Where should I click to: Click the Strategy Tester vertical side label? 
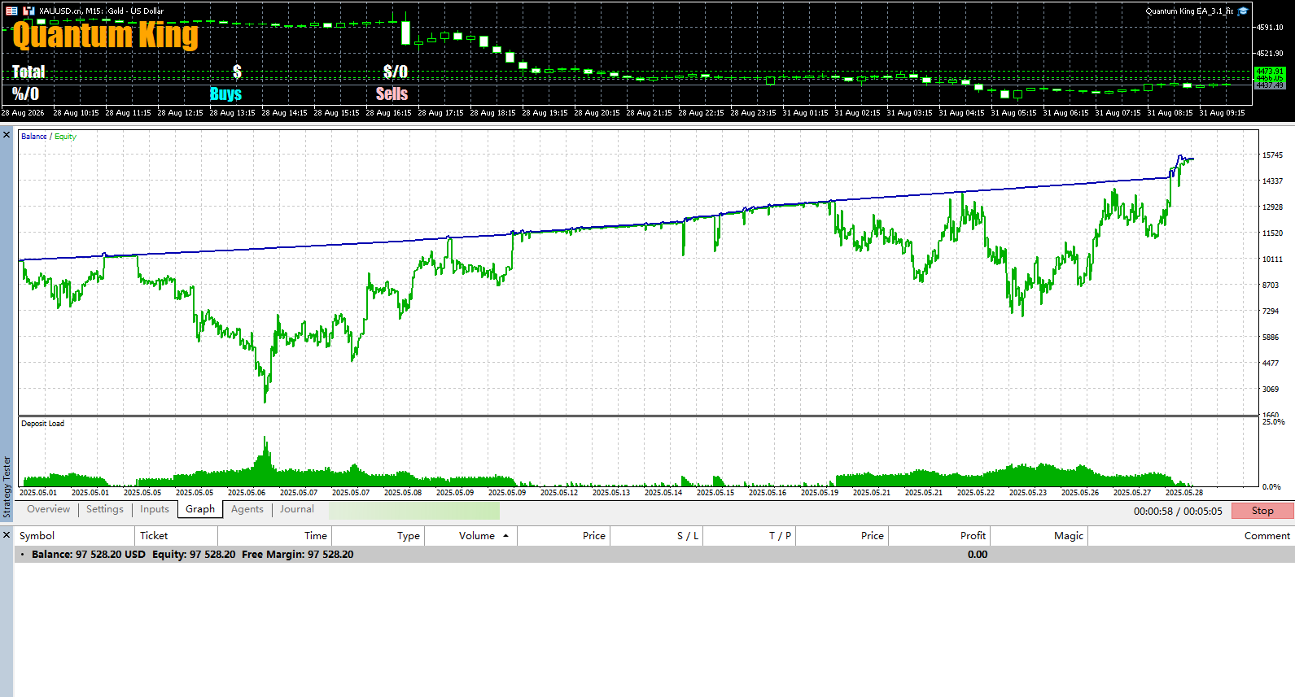[x=7, y=486]
